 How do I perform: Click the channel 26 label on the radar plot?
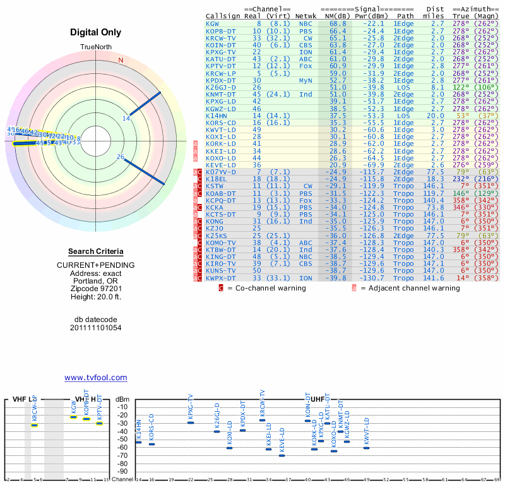pos(121,157)
